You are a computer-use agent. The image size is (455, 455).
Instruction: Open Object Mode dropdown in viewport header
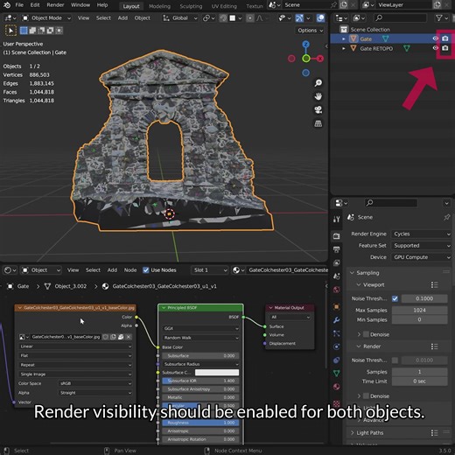click(x=46, y=18)
